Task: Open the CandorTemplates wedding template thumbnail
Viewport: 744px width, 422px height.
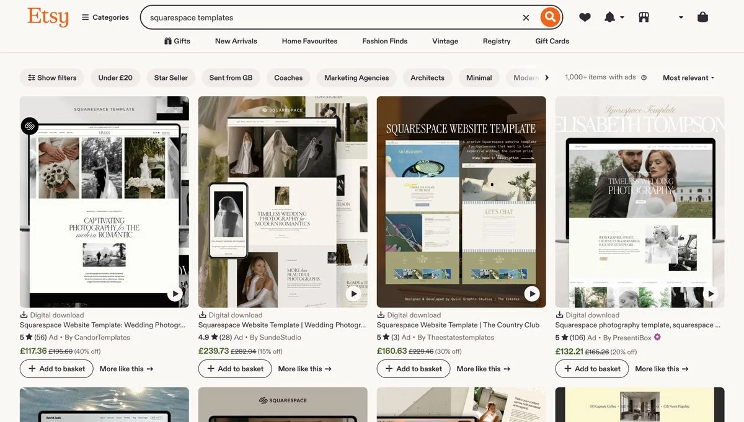Action: click(x=104, y=201)
